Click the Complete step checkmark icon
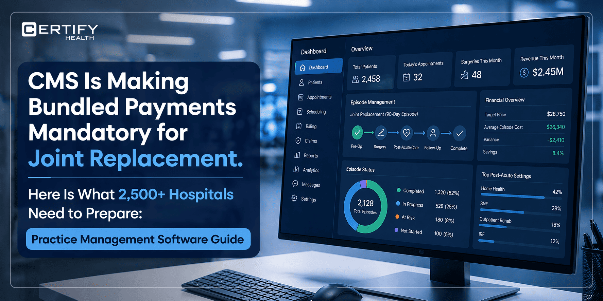The height and width of the screenshot is (301, 603). coord(459,133)
